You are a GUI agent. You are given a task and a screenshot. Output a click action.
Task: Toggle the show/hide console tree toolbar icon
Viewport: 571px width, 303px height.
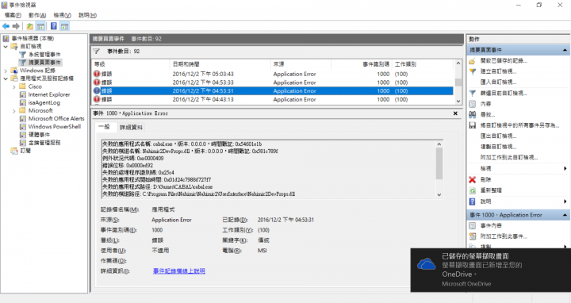coord(40,26)
